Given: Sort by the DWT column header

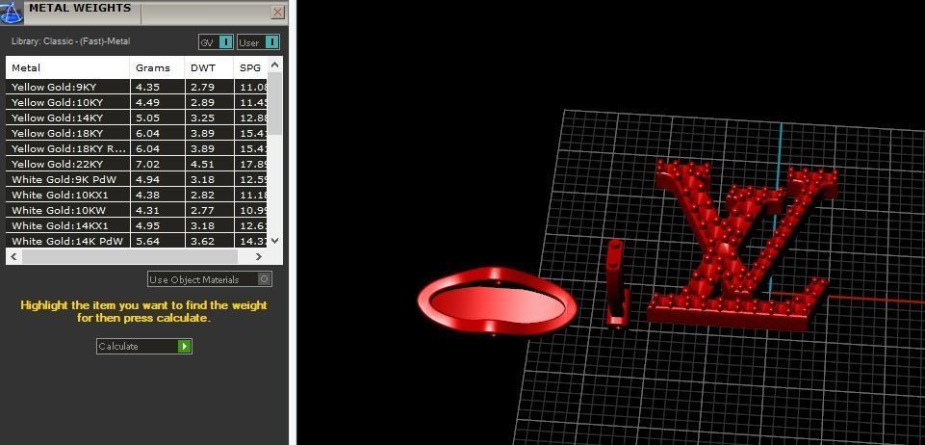Looking at the screenshot, I should (210, 67).
